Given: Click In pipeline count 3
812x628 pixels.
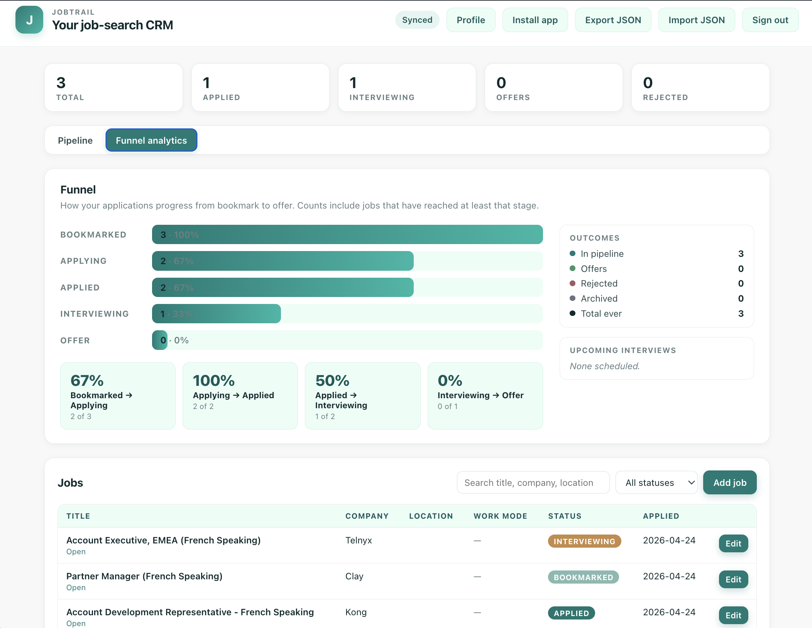Looking at the screenshot, I should (x=741, y=253).
